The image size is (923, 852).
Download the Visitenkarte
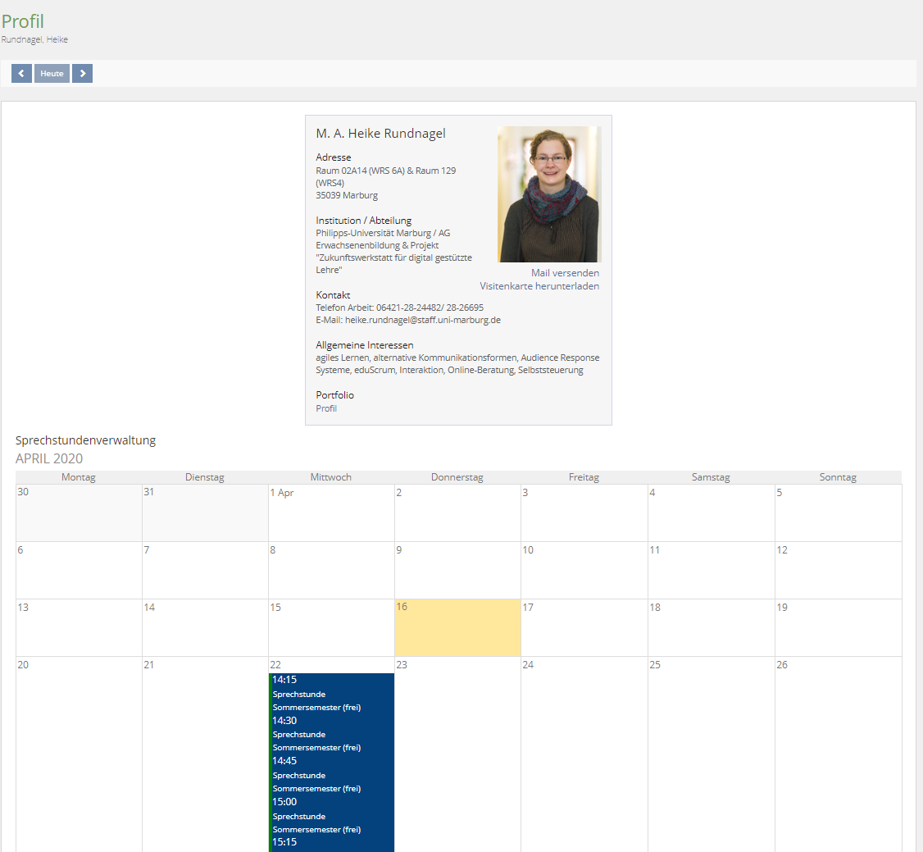540,285
